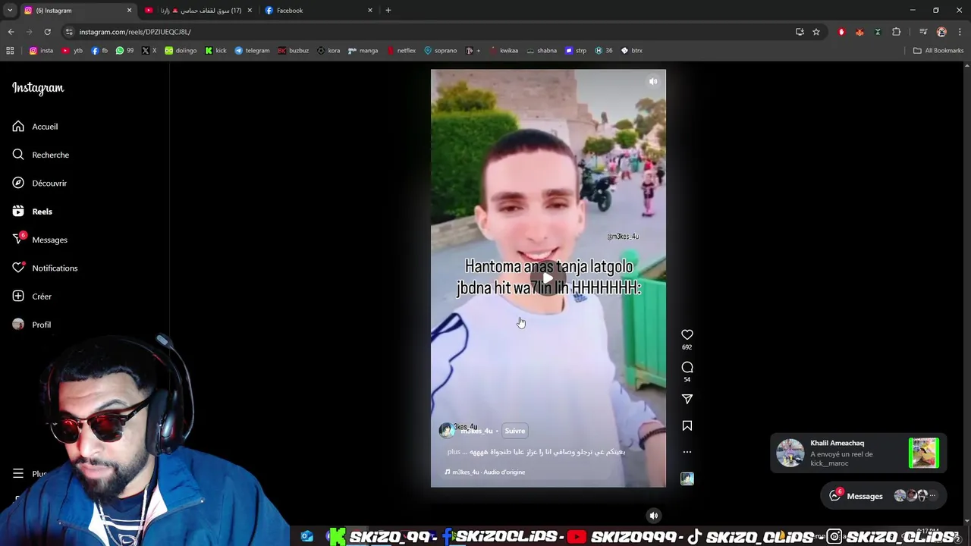Image resolution: width=971 pixels, height=546 pixels.
Task: Open the Extensions puzzle menu
Action: point(896,32)
